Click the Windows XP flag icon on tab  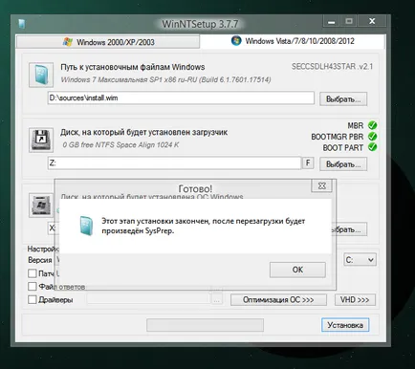(68, 42)
